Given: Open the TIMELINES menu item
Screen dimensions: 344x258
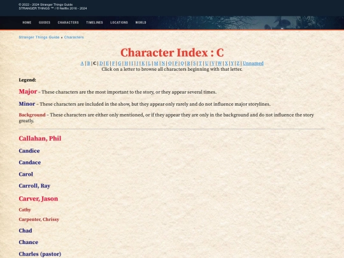Looking at the screenshot, I should (x=94, y=22).
